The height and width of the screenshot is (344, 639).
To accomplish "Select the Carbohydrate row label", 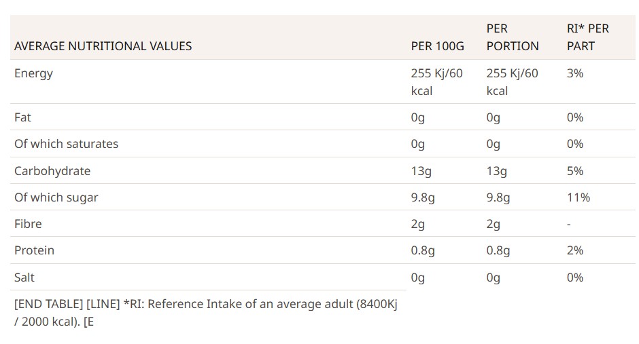I will [x=52, y=171].
